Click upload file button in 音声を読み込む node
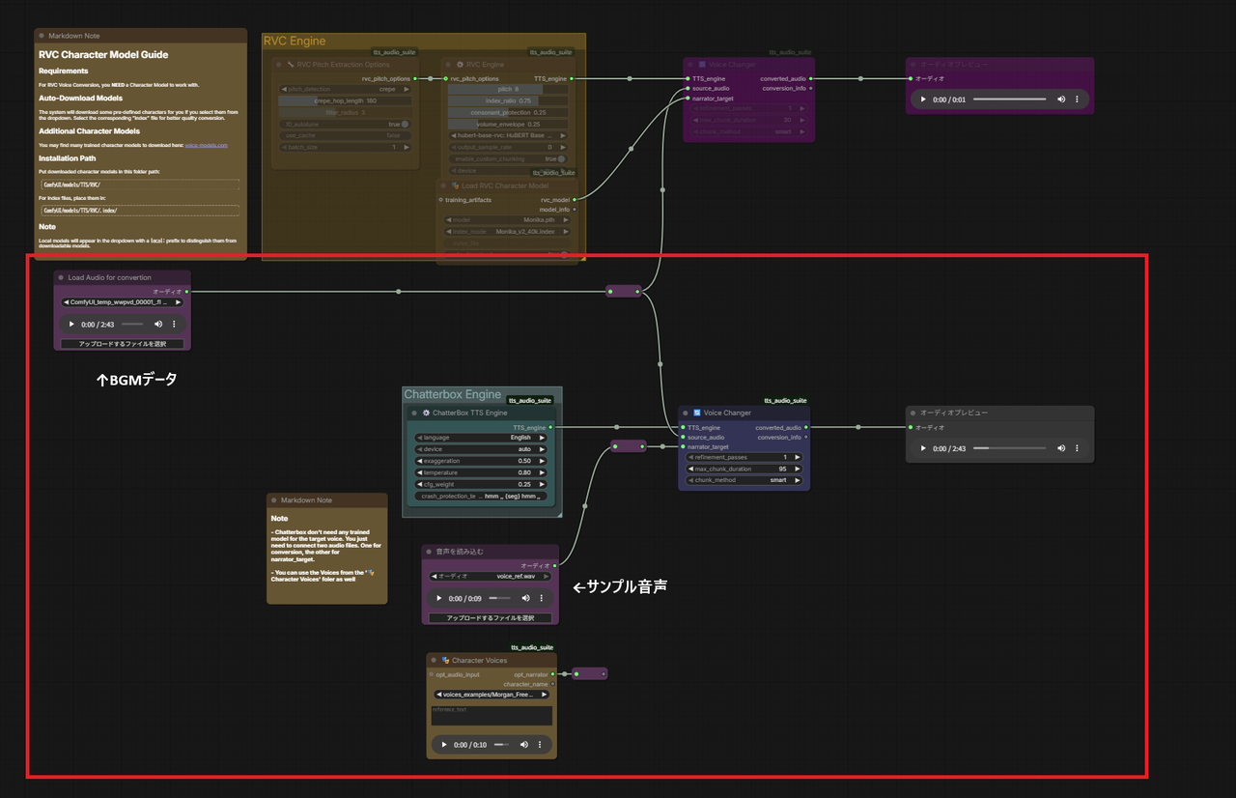The image size is (1236, 798). pyautogui.click(x=491, y=617)
